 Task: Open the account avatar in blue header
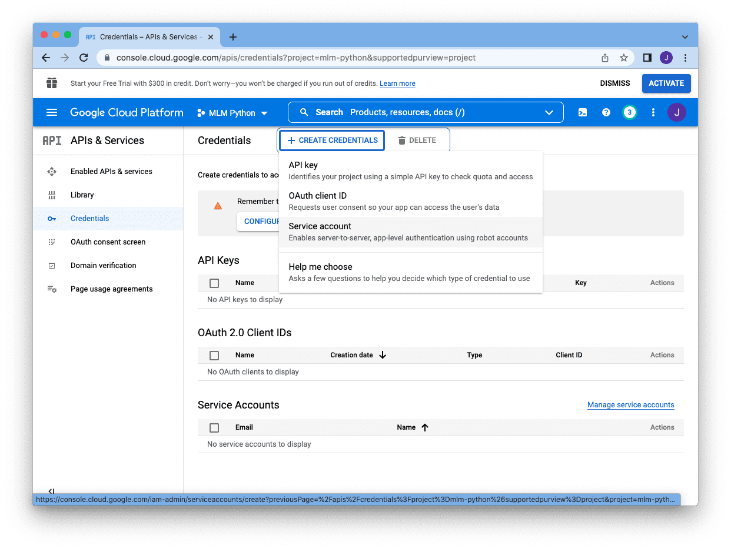pos(677,112)
